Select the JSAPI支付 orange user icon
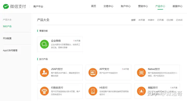Image resolution: width=187 pixels, height=101 pixels. [x=44, y=73]
